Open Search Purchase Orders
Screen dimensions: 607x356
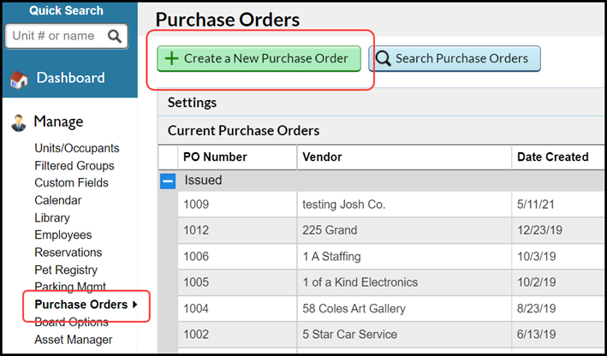(454, 58)
